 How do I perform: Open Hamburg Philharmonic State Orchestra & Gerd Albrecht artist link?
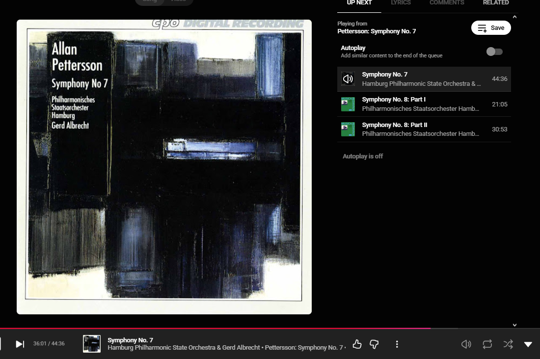[x=184, y=348]
